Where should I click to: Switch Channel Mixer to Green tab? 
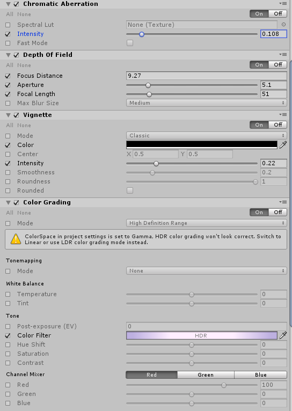point(206,375)
